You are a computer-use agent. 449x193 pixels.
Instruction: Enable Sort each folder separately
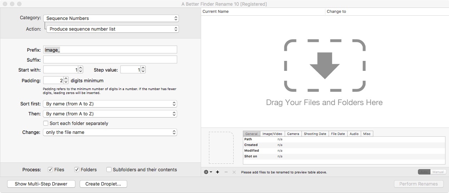click(x=46, y=123)
